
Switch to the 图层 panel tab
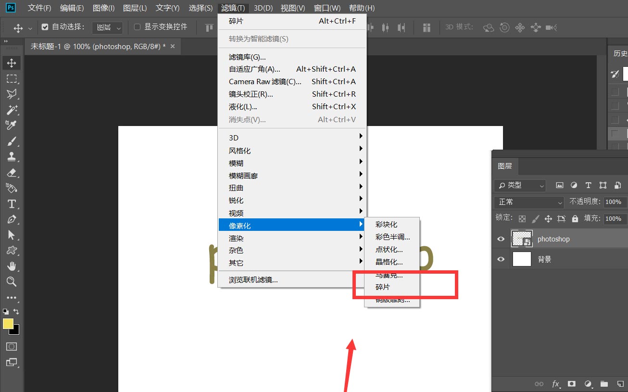click(x=505, y=166)
